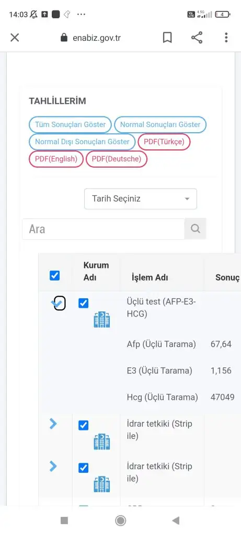The image size is (241, 535).
Task: Uncheck the Üçlü test row checkbox
Action: click(x=83, y=303)
